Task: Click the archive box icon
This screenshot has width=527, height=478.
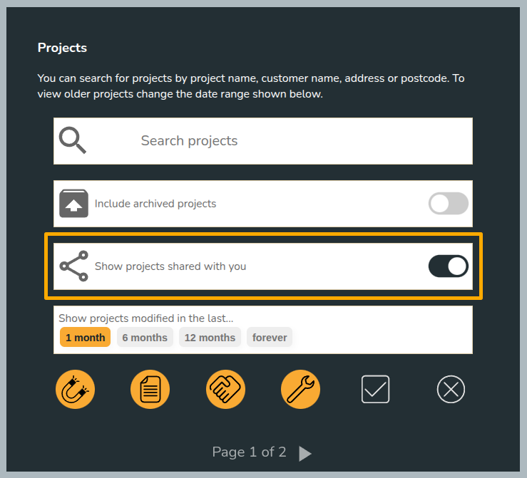Action: (x=74, y=204)
